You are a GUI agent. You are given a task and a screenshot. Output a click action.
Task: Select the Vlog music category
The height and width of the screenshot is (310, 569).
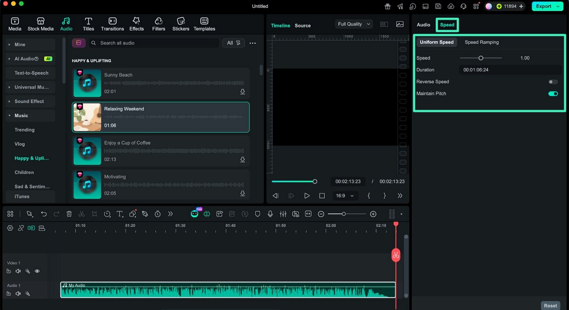click(20, 144)
